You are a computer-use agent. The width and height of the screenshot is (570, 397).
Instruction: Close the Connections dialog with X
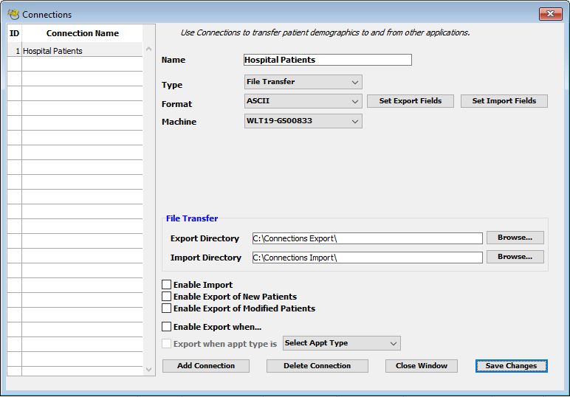tap(550, 14)
